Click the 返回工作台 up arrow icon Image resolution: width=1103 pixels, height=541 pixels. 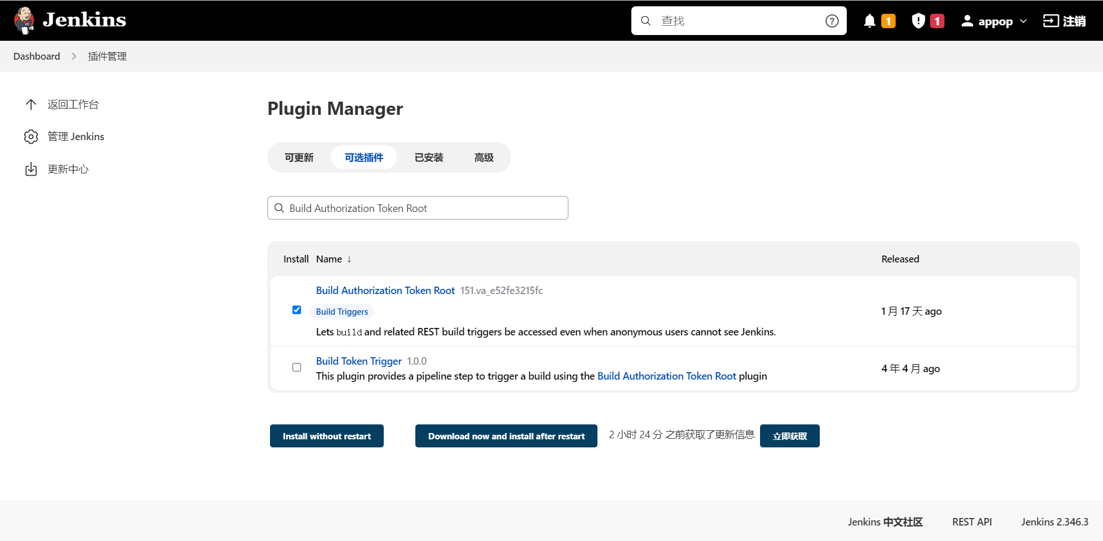click(31, 105)
